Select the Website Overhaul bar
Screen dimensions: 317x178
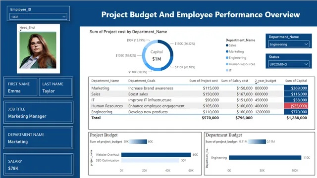click(156, 155)
